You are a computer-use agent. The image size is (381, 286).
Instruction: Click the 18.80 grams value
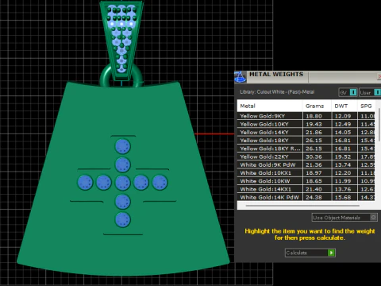click(314, 116)
